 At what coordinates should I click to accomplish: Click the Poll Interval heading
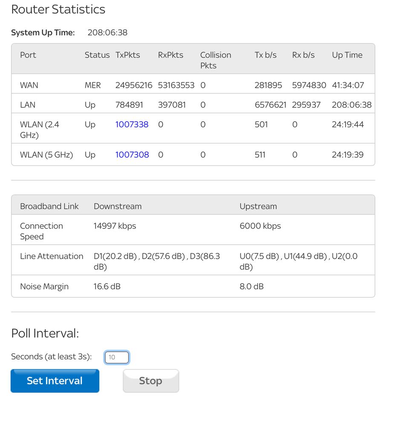click(x=45, y=333)
